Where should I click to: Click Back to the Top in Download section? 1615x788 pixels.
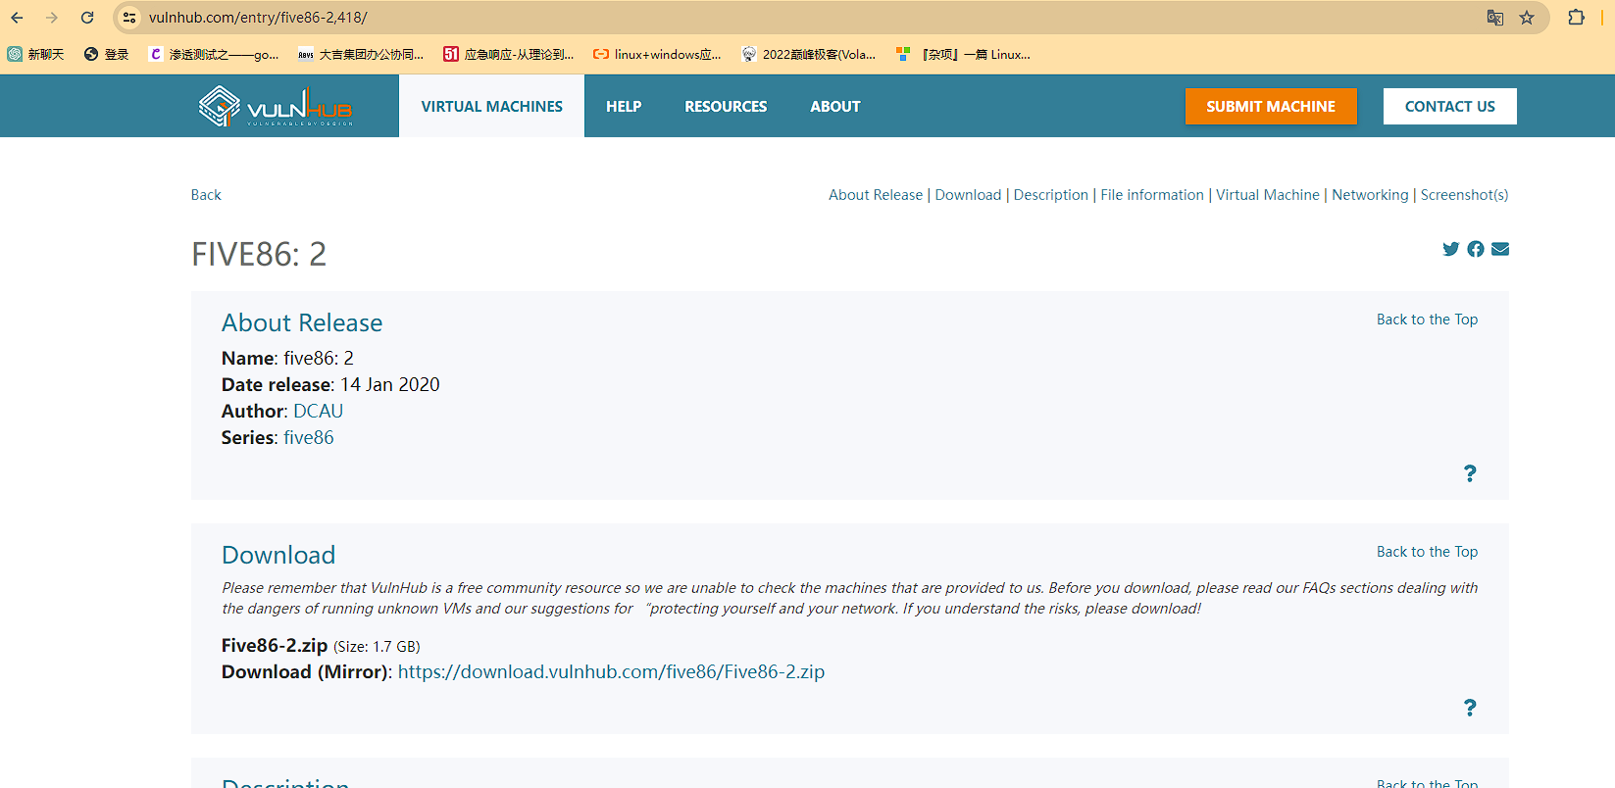(1427, 552)
